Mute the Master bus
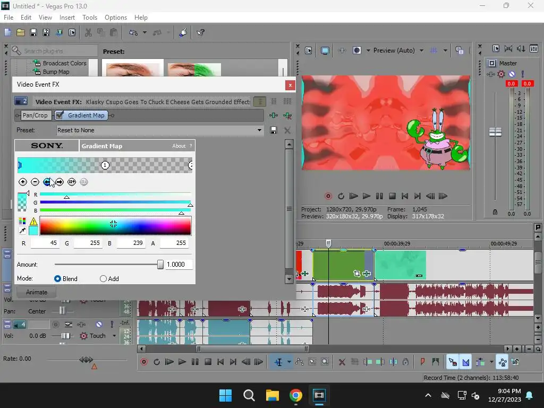The image size is (544, 408). [x=512, y=74]
